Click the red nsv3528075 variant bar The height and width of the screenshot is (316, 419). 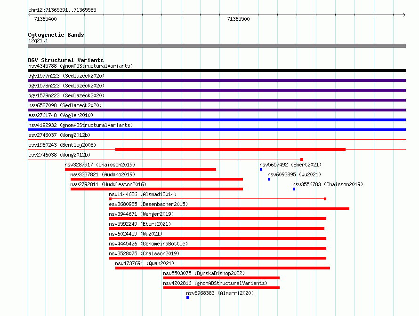tap(218, 258)
